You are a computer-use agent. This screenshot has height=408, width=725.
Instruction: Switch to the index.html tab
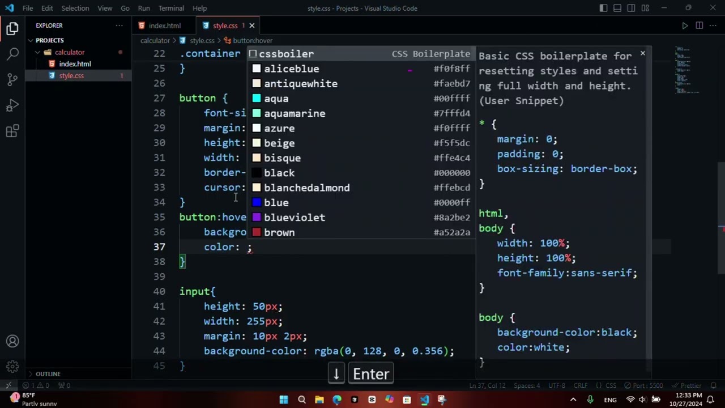click(x=164, y=25)
